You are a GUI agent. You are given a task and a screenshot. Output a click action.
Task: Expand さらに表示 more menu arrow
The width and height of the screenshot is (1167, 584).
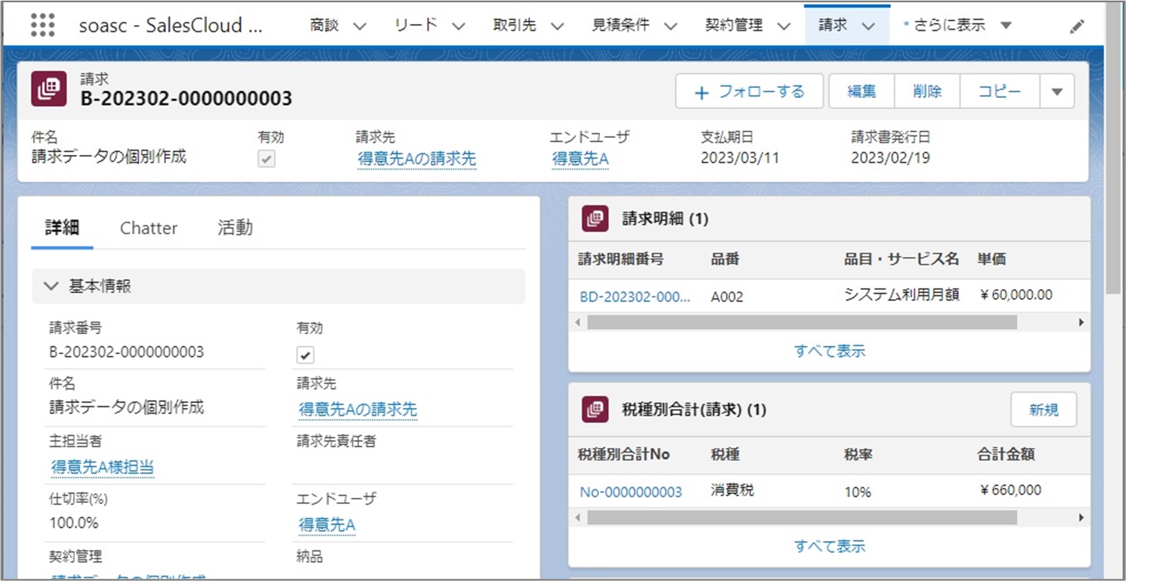1006,25
